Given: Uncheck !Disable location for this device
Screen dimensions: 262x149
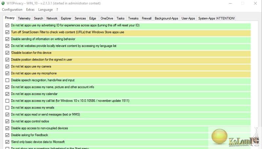Looking at the screenshot, I should 7,53.
